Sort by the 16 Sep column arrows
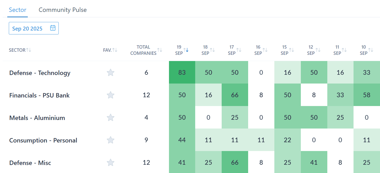Viewport: 380px width, 173px height. (265, 50)
